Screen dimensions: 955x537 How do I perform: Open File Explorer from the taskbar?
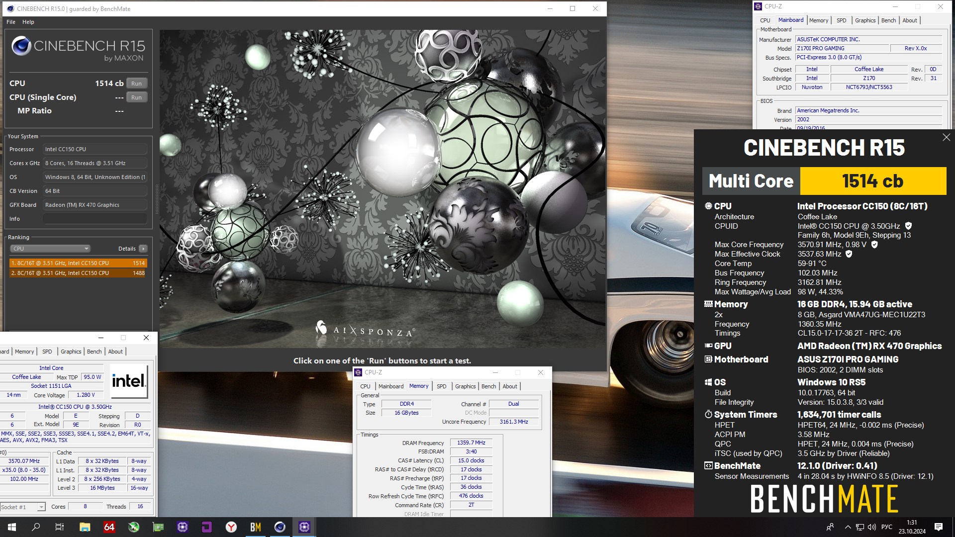[85, 527]
